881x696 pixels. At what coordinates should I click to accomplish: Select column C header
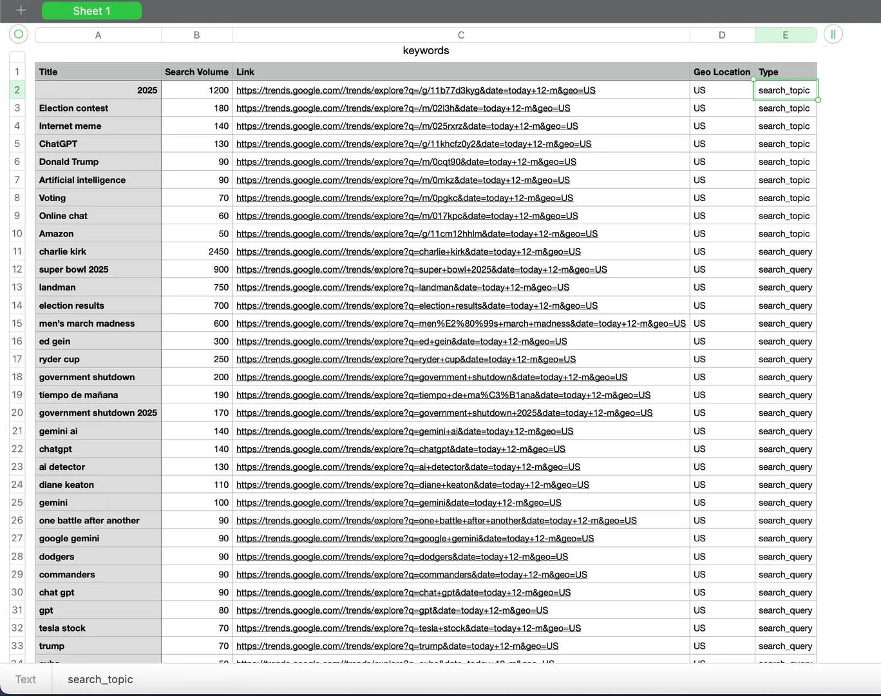tap(460, 35)
